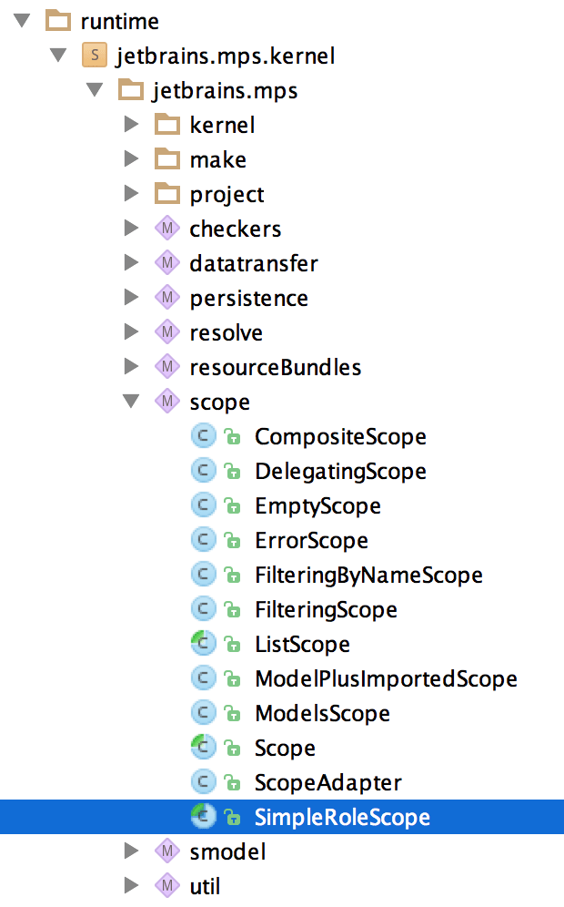Select the datatransfer model
The height and width of the screenshot is (907, 564).
(x=254, y=263)
